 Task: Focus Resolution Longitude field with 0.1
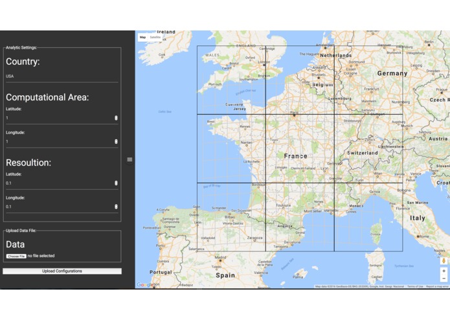click(62, 207)
